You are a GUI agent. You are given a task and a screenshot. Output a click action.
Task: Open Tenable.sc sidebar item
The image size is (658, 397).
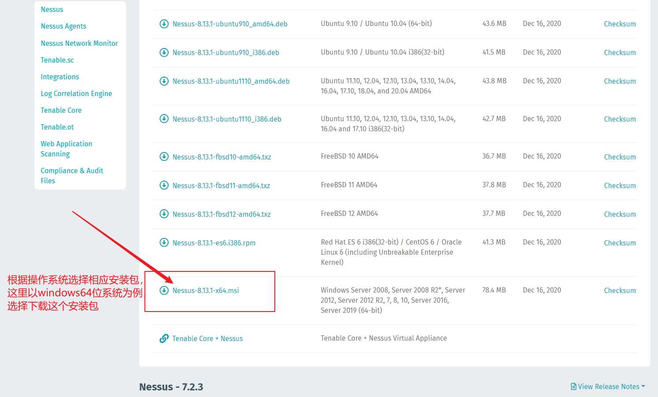tap(57, 60)
